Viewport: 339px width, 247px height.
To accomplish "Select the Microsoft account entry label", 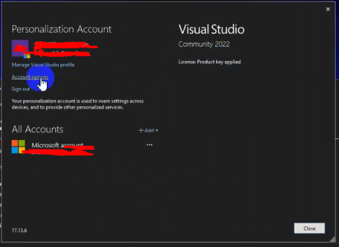I will click(57, 145).
